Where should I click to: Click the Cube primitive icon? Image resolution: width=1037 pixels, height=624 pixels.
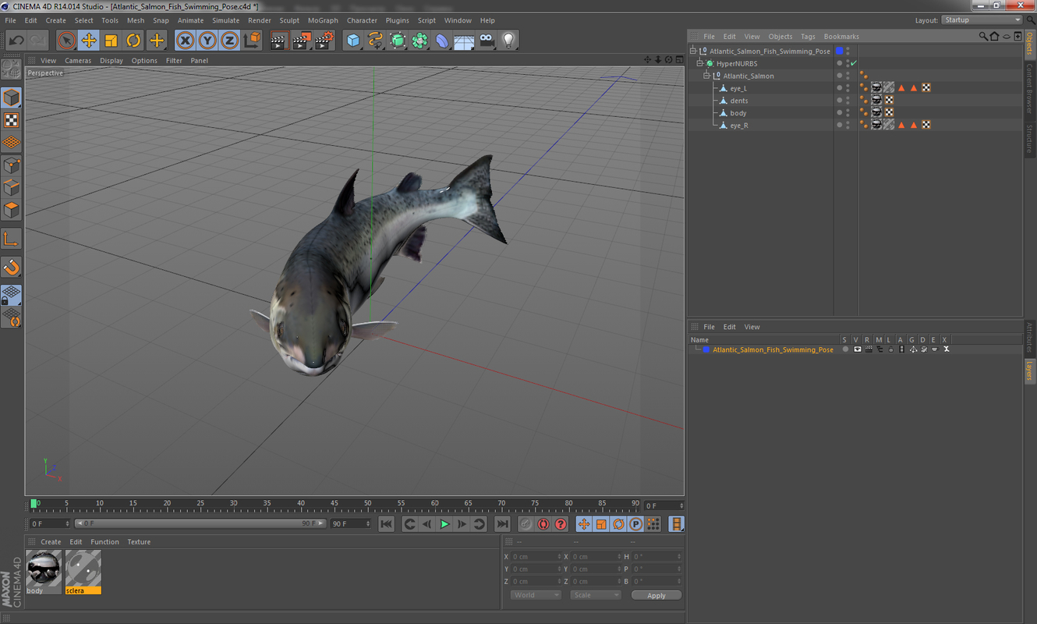point(353,40)
